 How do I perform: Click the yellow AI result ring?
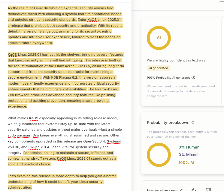[x=159, y=38]
